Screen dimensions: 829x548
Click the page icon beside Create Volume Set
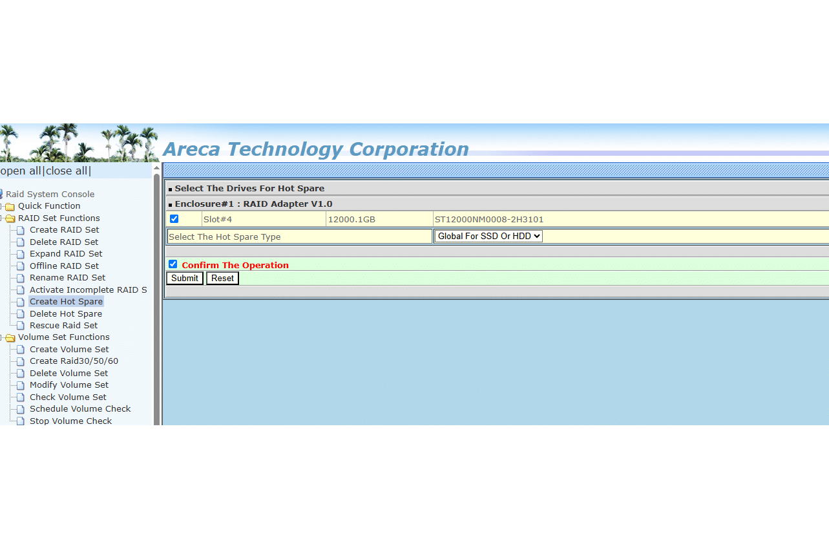coord(21,350)
